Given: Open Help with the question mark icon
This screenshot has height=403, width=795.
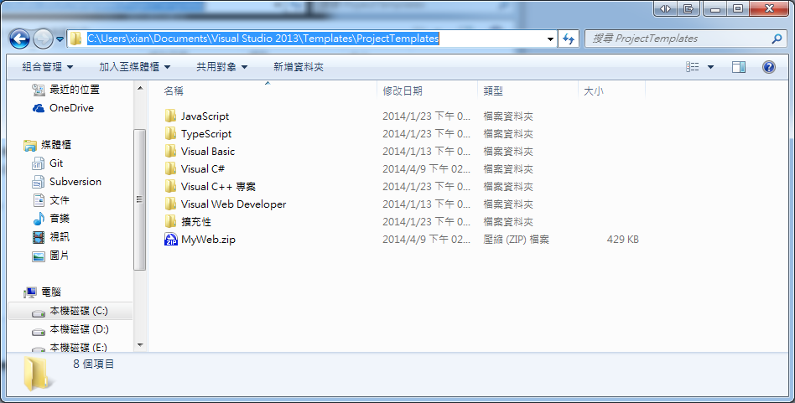Looking at the screenshot, I should point(769,67).
